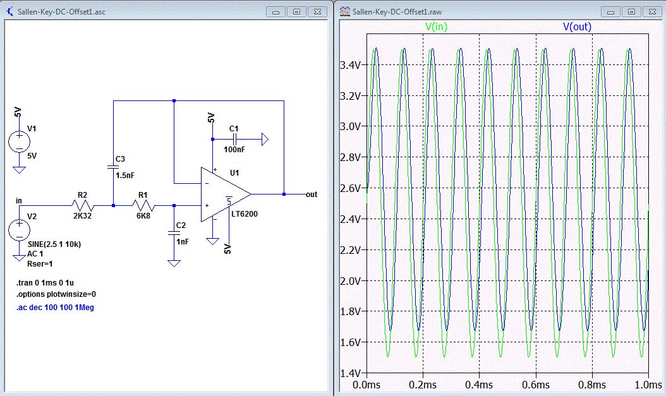Click the 5V net label above C1
666x396 pixels.
[211, 118]
